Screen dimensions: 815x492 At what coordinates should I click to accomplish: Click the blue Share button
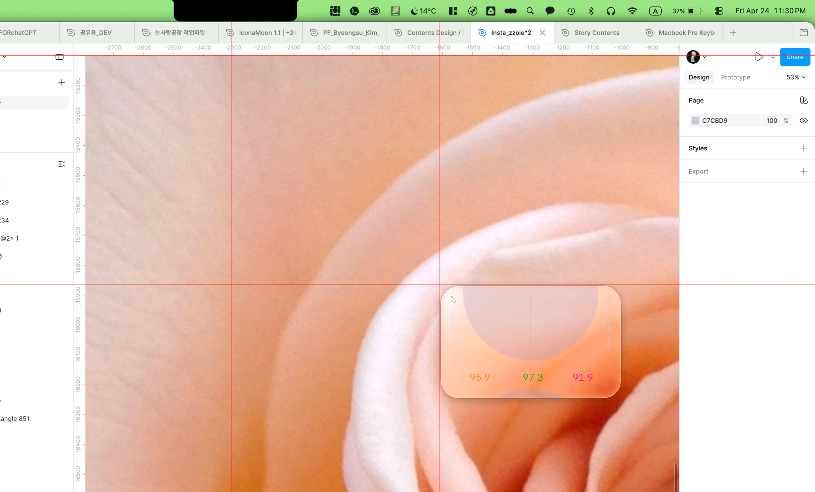point(795,57)
